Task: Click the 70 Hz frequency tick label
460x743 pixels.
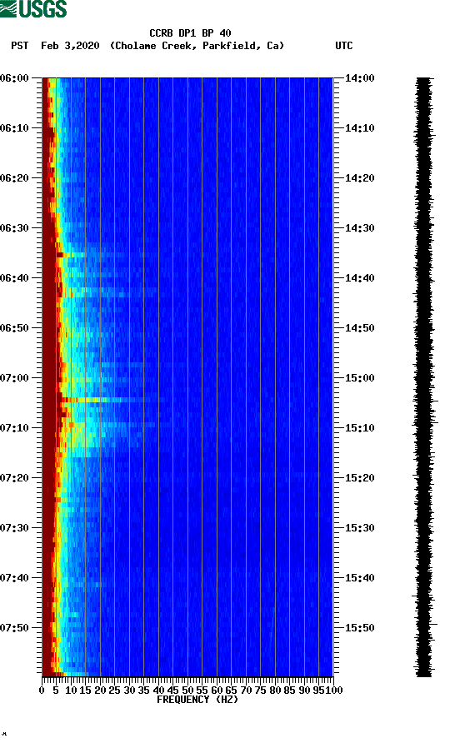Action: pyautogui.click(x=246, y=691)
